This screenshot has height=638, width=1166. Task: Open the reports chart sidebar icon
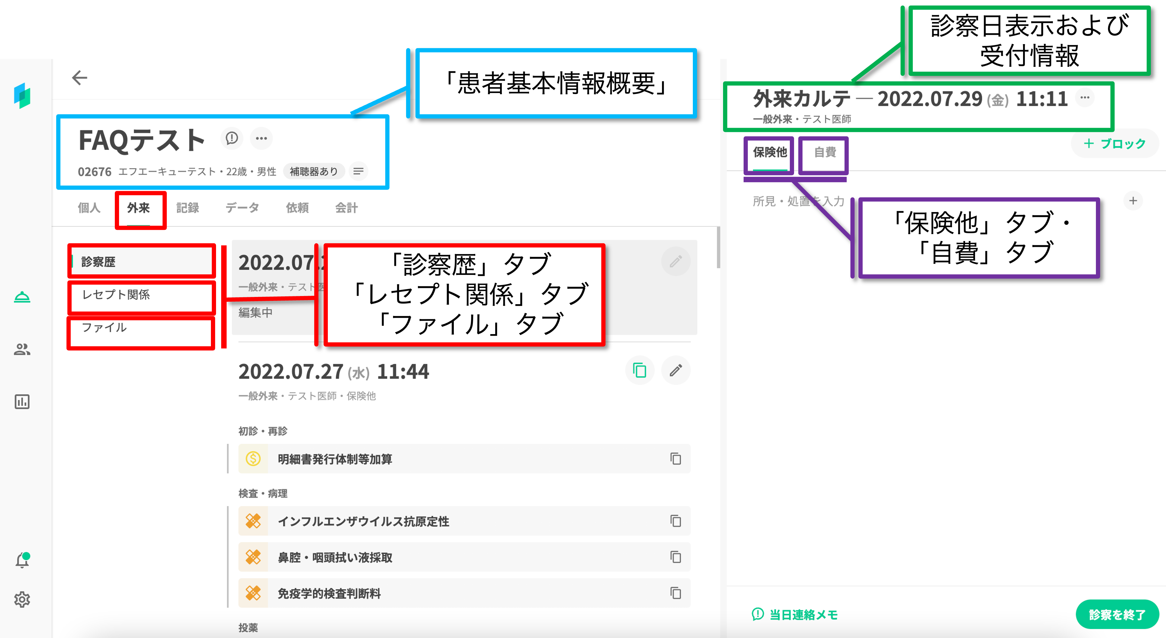coord(22,402)
